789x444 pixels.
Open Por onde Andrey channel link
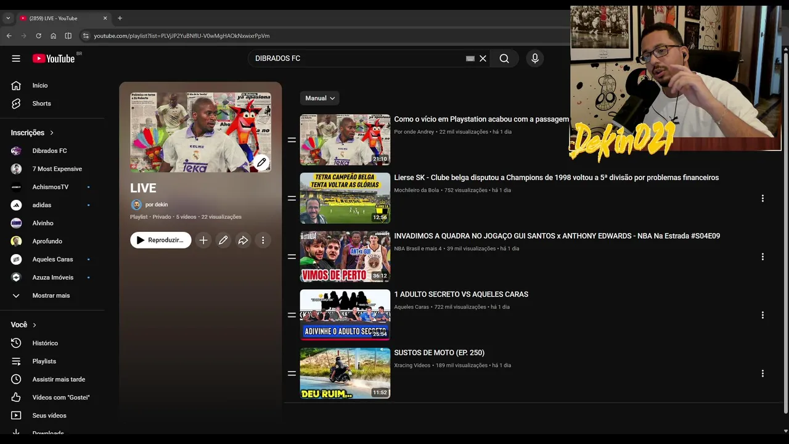414,132
